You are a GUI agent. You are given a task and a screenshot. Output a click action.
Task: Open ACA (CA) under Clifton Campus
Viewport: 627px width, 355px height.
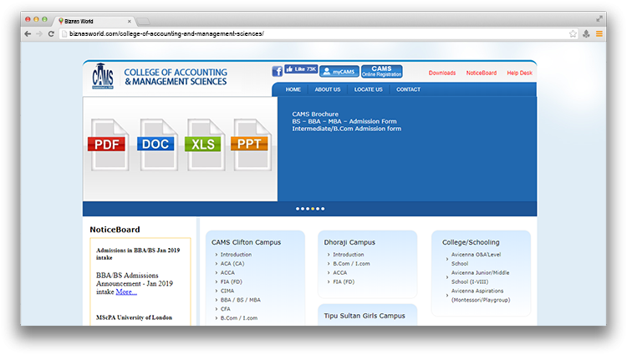coord(232,264)
